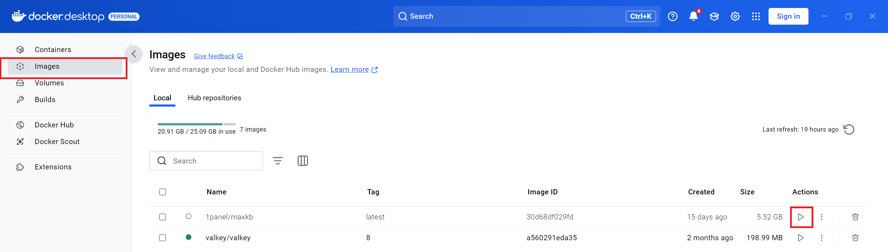Check the valkey/valkey row checkbox
The height and width of the screenshot is (252, 888).
pyautogui.click(x=163, y=238)
